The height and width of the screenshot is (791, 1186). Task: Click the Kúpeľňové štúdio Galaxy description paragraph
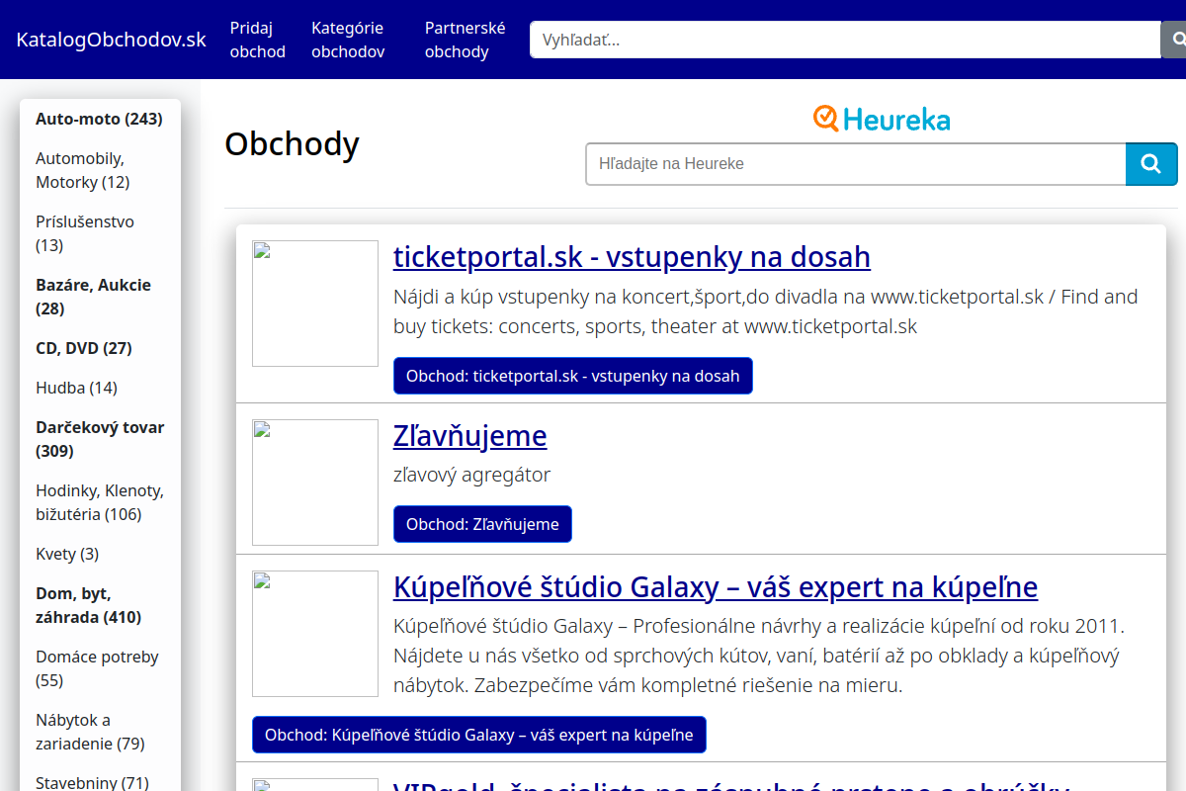click(758, 656)
